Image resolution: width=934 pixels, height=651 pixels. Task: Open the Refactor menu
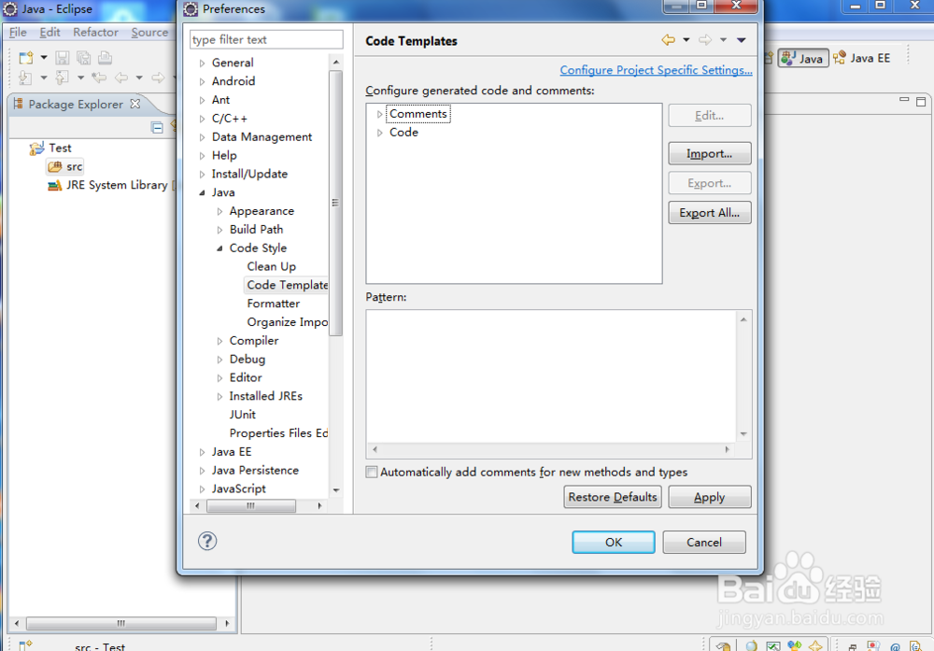click(x=95, y=32)
